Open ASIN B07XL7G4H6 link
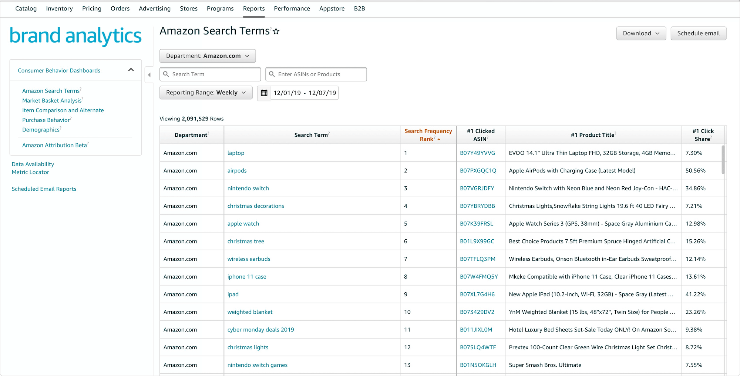 [x=477, y=295]
